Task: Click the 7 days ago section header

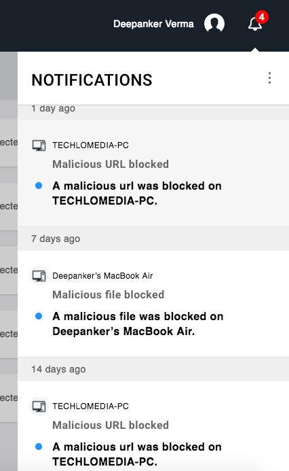Action: (153, 239)
